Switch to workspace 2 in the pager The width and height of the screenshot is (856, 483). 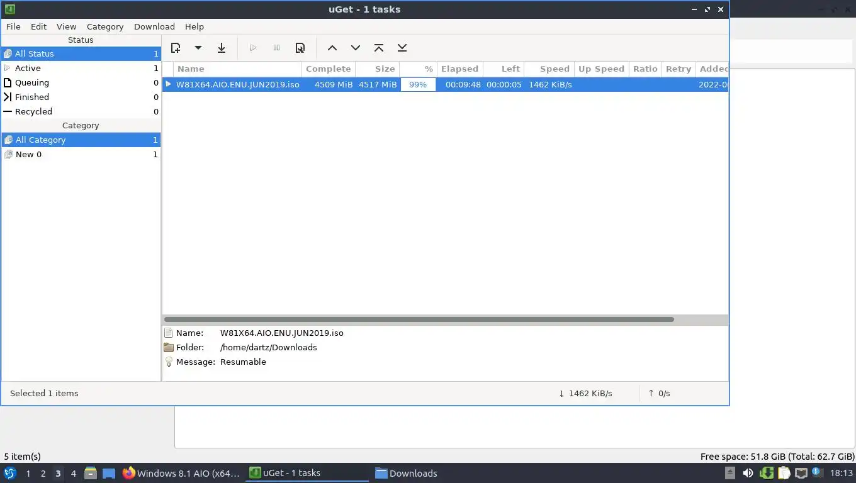click(43, 474)
